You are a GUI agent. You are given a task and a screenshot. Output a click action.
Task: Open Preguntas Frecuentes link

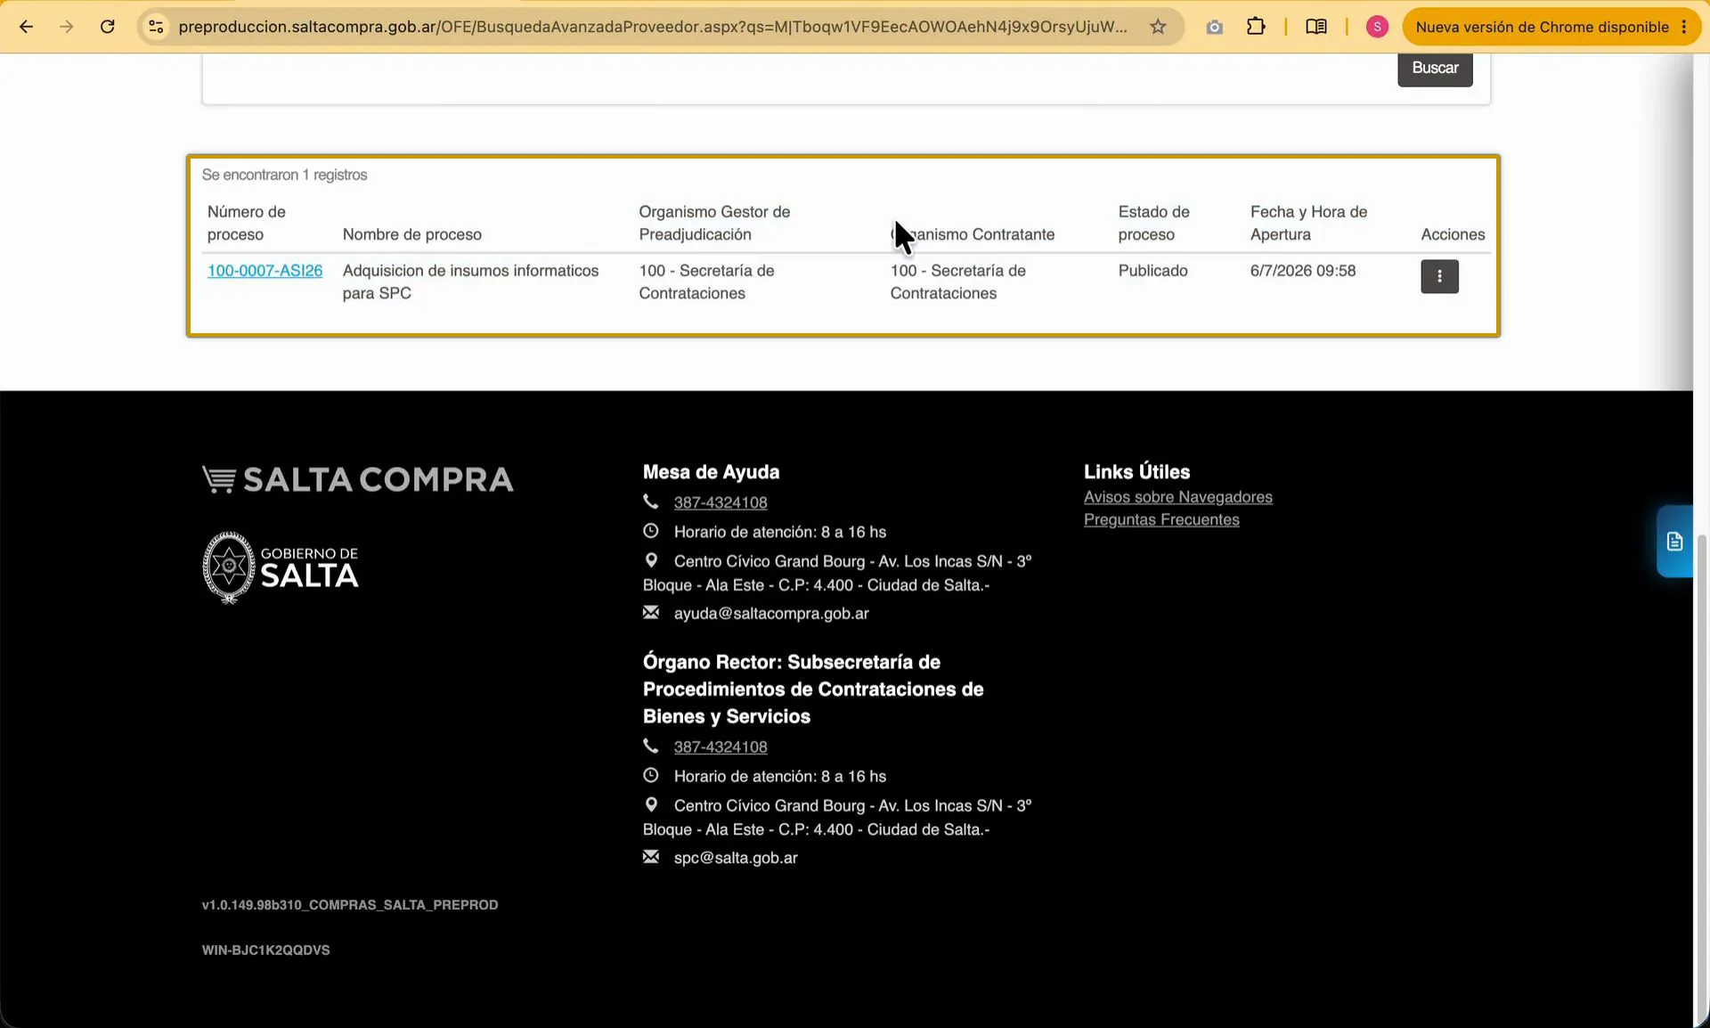(1161, 519)
